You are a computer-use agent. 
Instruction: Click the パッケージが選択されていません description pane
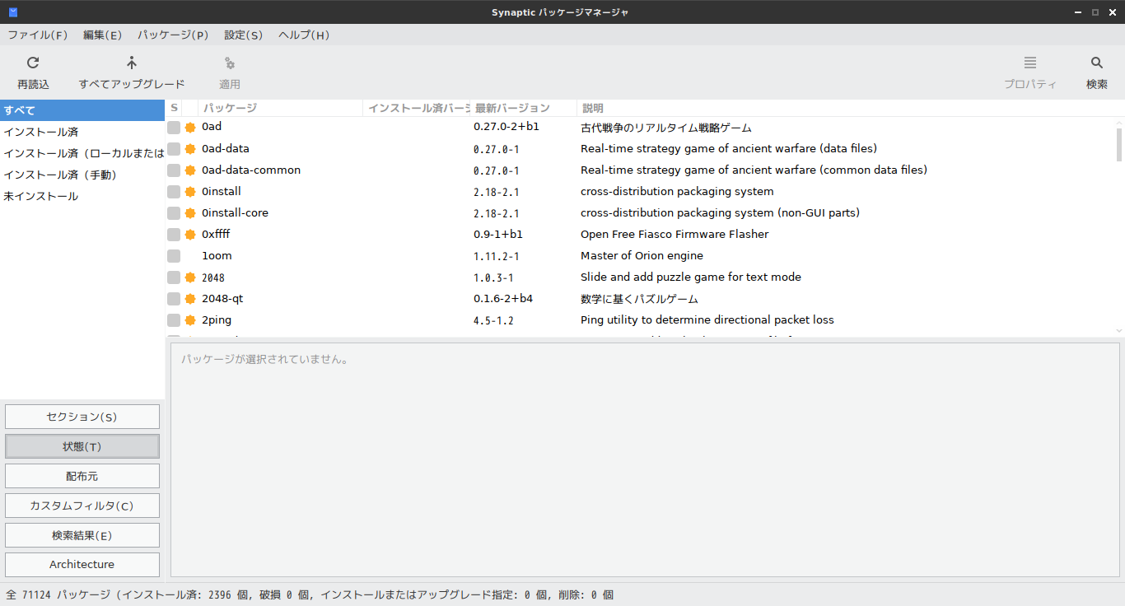click(645, 459)
